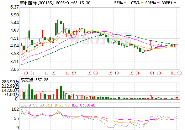Click the 11-27 date label
This screenshot has height=130, width=185.
pos(71,73)
